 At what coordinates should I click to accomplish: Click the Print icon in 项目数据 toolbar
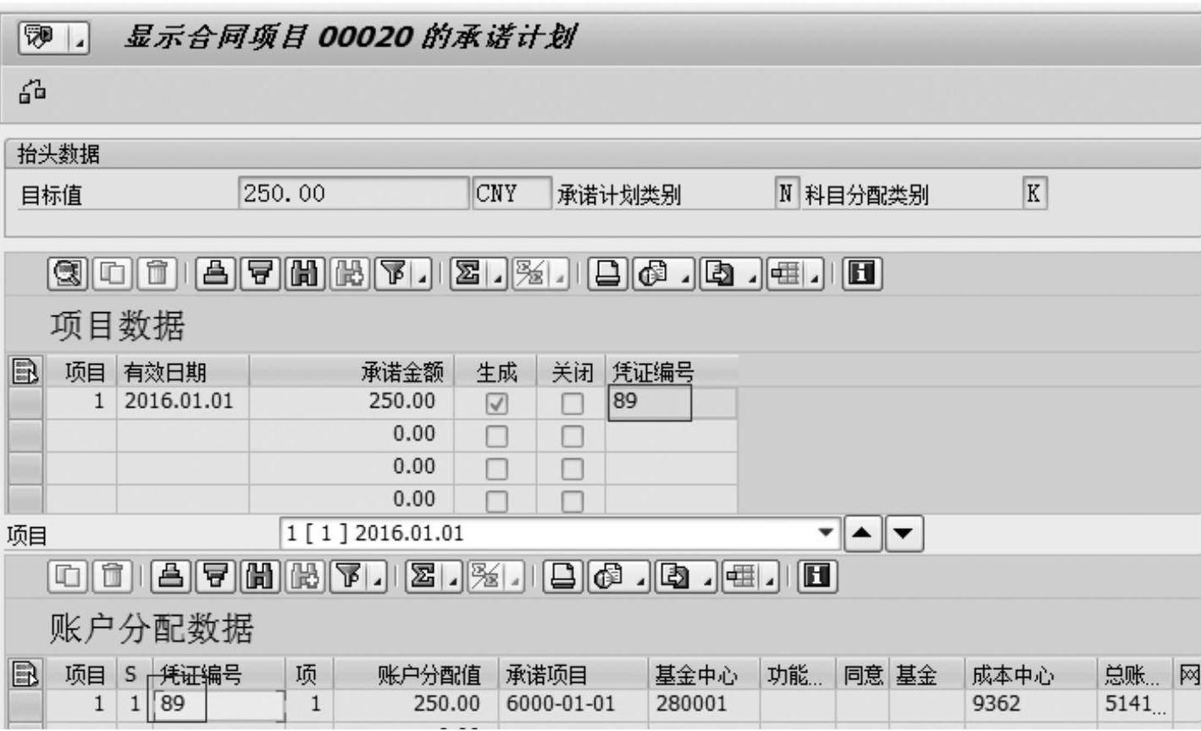pos(608,273)
